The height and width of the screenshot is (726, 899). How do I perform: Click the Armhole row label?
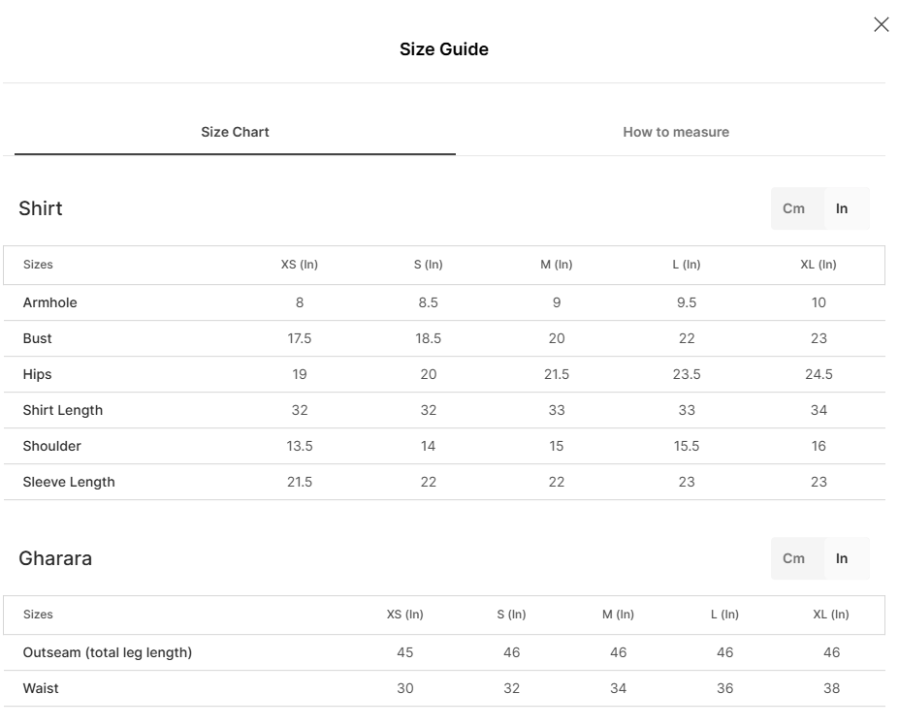click(50, 302)
